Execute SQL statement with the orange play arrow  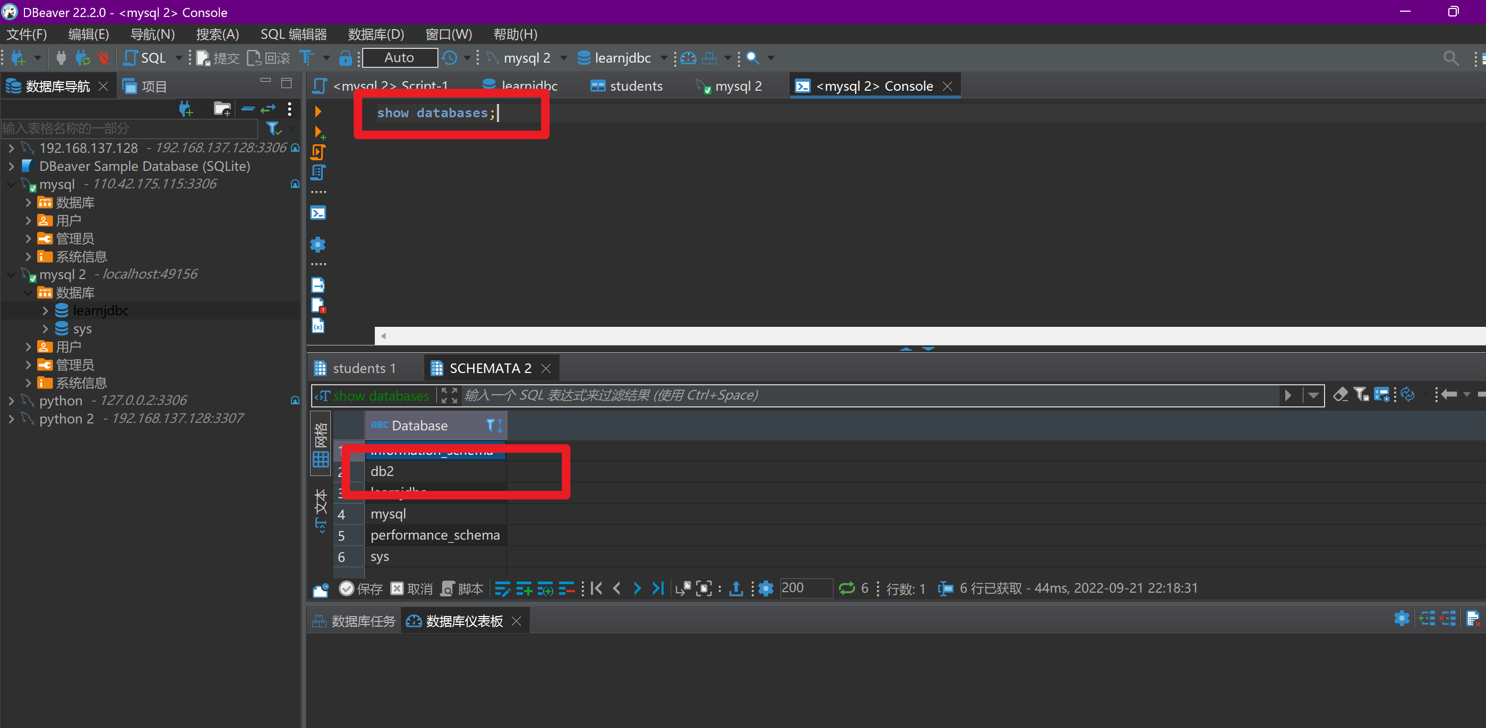point(317,111)
